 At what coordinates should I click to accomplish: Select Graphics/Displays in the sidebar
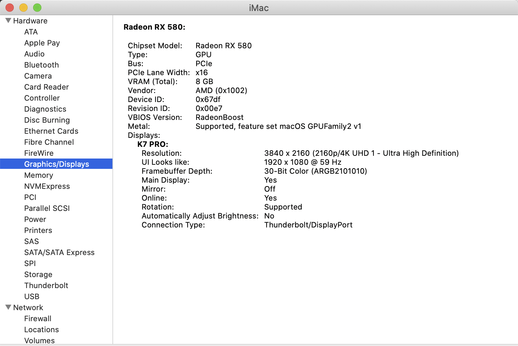tap(57, 164)
